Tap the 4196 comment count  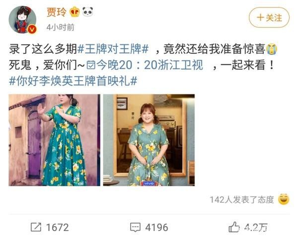pyautogui.click(x=156, y=228)
